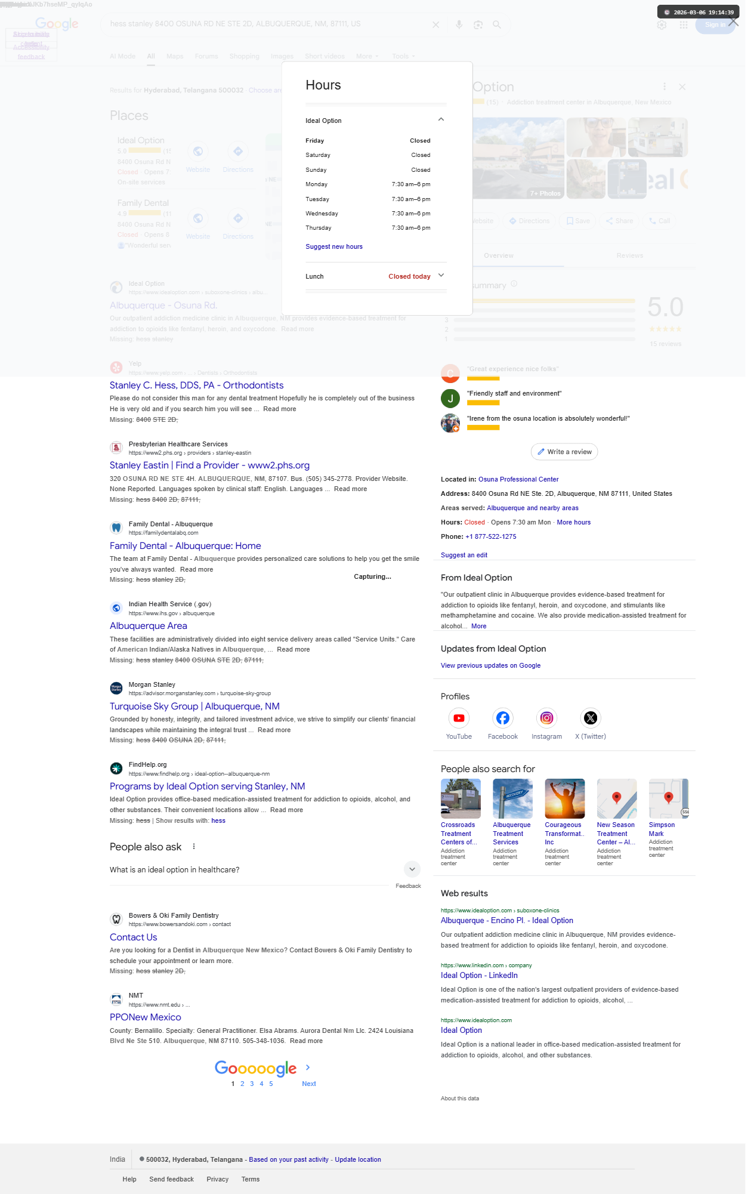The image size is (754, 1194).
Task: Click the FindHelp.org favicon
Action: click(116, 768)
